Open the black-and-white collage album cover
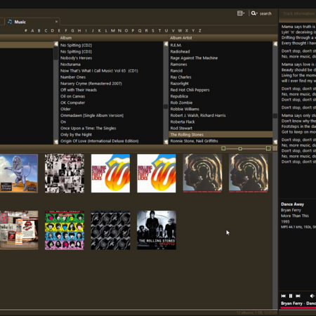This screenshot has height=316, width=316. click(65, 173)
